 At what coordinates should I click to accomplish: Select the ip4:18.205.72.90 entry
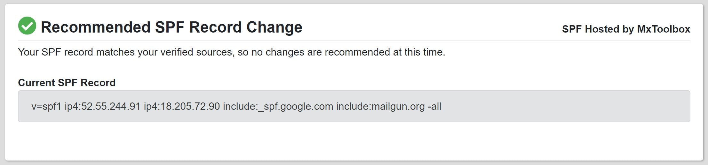[x=182, y=106]
